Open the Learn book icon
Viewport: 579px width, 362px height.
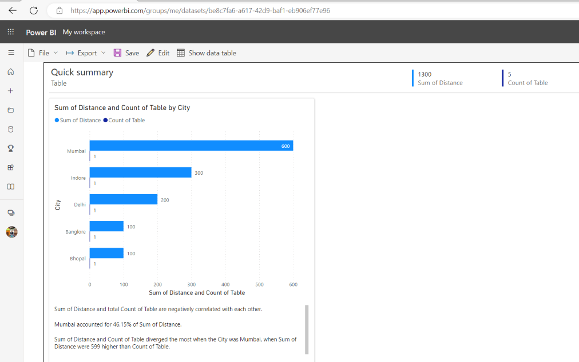[11, 187]
